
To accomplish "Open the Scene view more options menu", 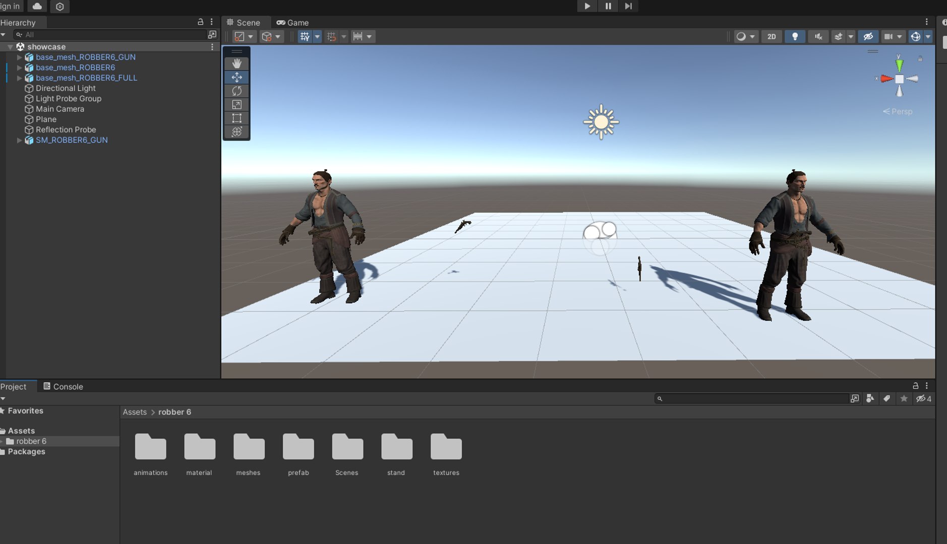I will point(926,22).
